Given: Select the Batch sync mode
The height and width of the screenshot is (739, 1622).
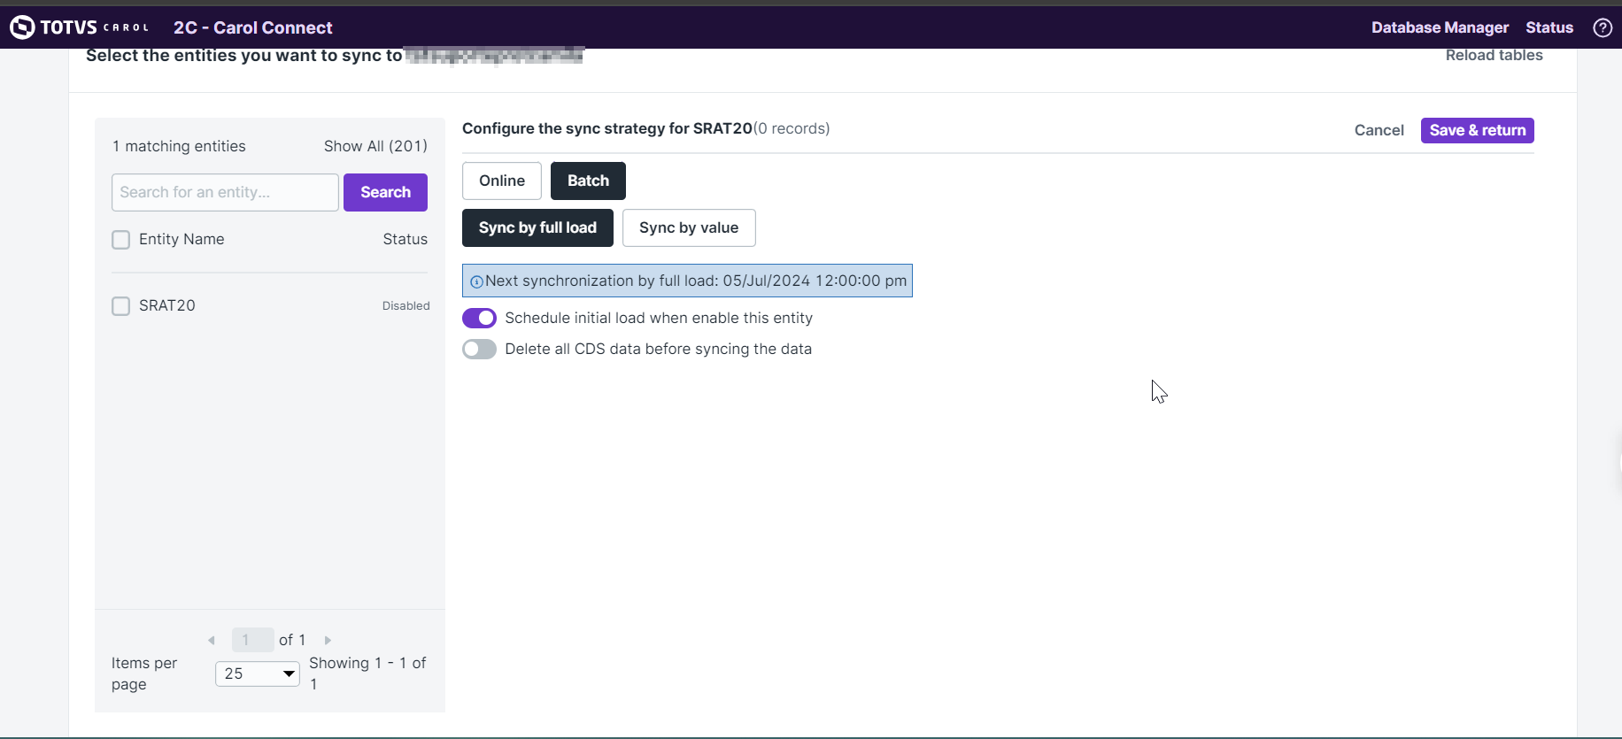Looking at the screenshot, I should point(588,181).
